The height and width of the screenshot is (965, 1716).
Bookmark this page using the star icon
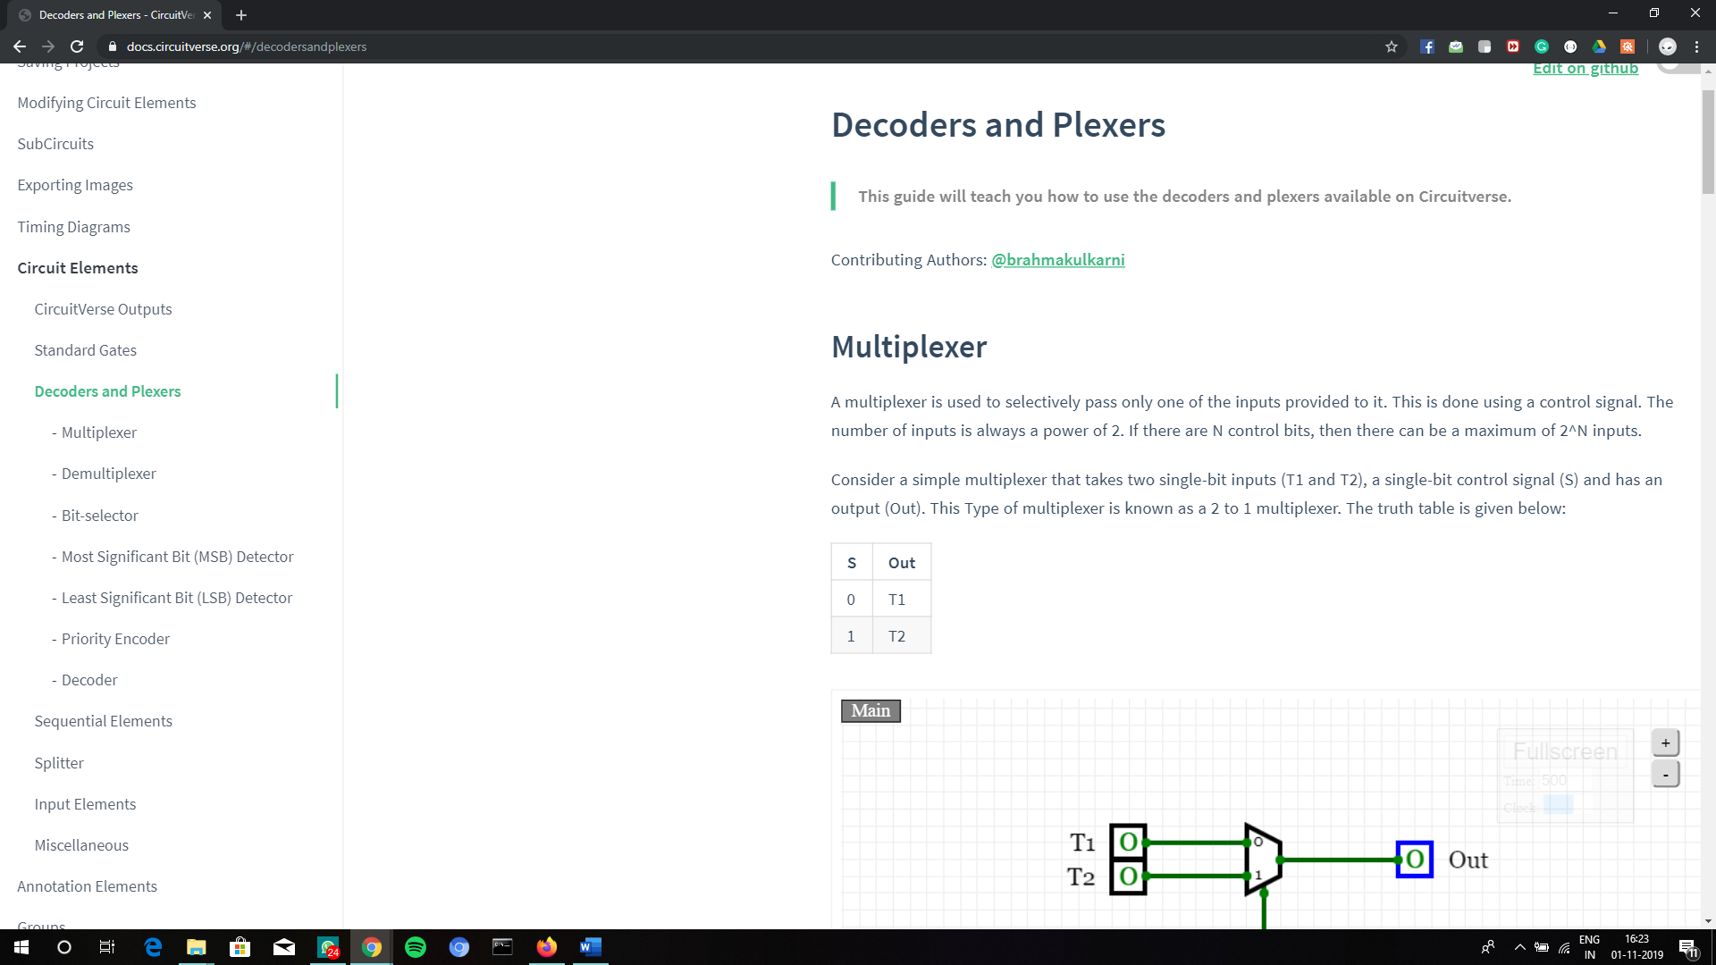pyautogui.click(x=1391, y=46)
